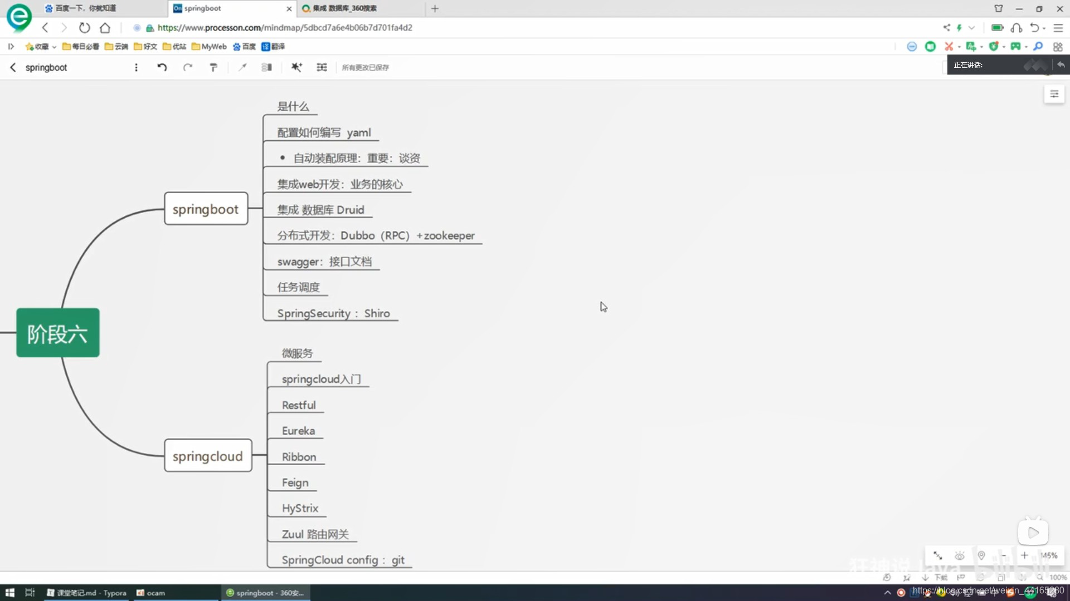Viewport: 1070px width, 601px height.
Task: Toggle the right-side settings panel button
Action: (1054, 94)
